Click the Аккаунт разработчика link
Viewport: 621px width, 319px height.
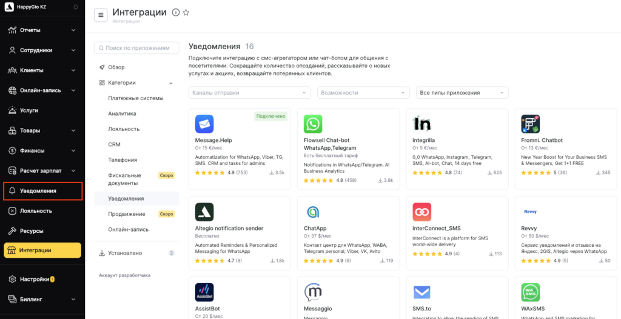pos(124,275)
